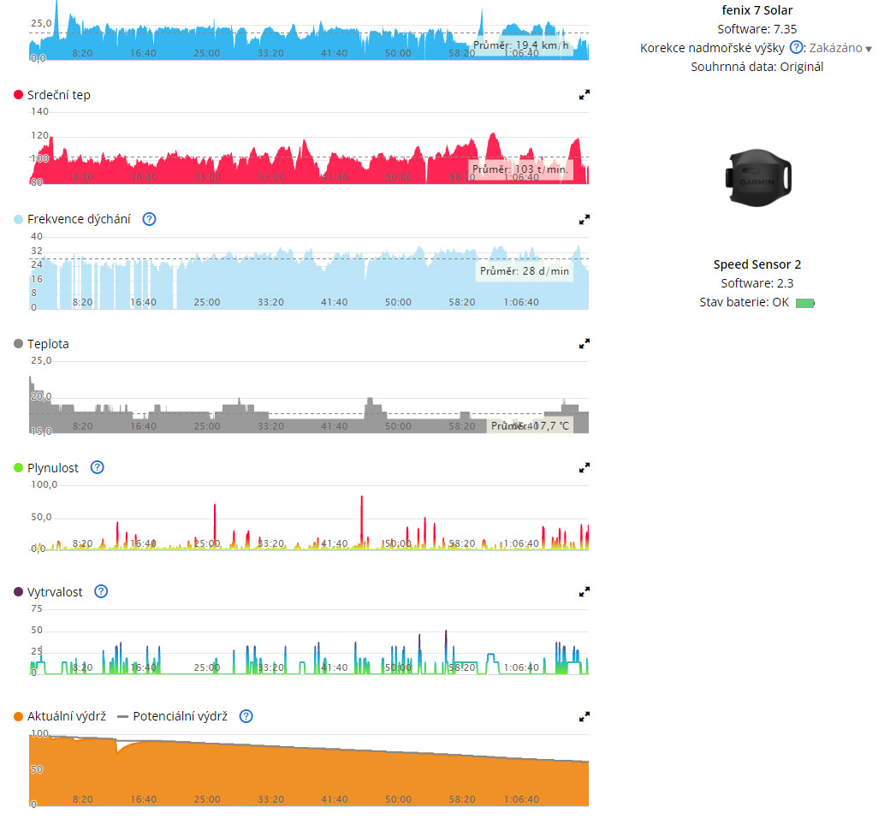This screenshot has width=890, height=830.
Task: Click the Speed Sensor 2 device name
Action: [x=756, y=265]
